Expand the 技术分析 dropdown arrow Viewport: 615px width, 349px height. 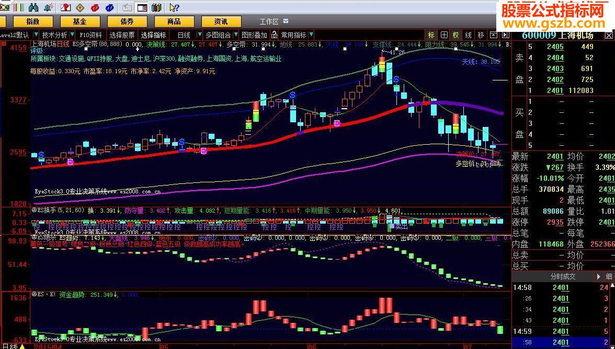coord(71,35)
